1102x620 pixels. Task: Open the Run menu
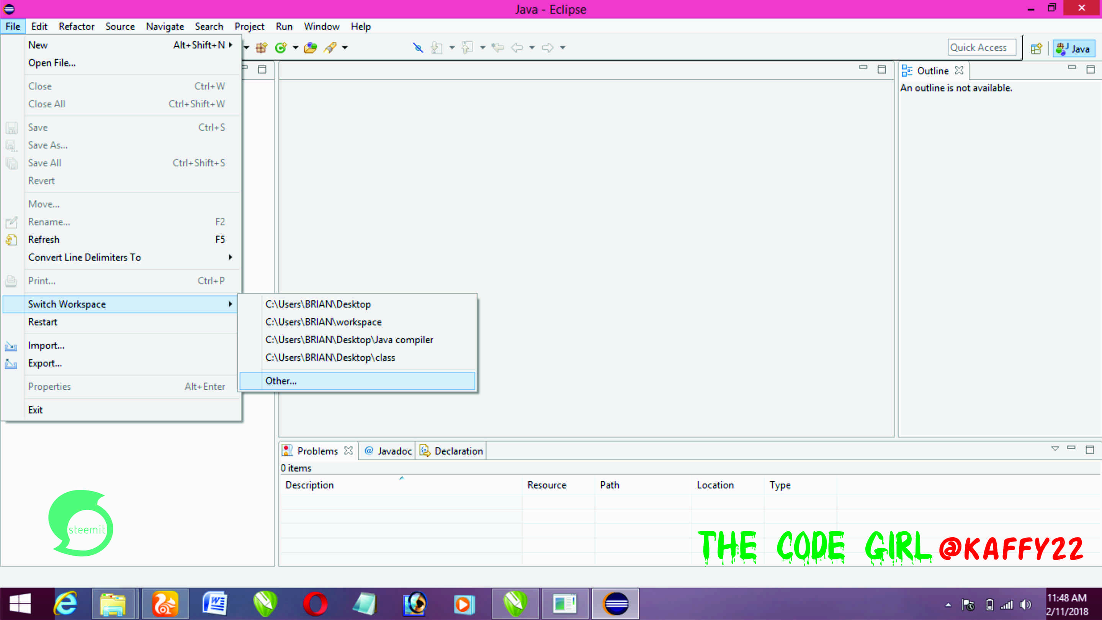284,26
